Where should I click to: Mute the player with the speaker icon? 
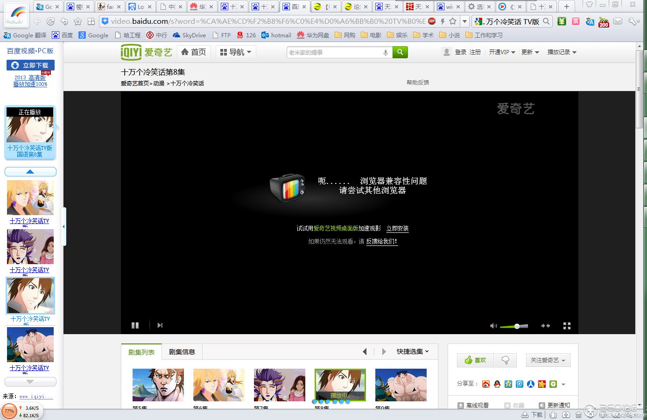click(x=493, y=326)
